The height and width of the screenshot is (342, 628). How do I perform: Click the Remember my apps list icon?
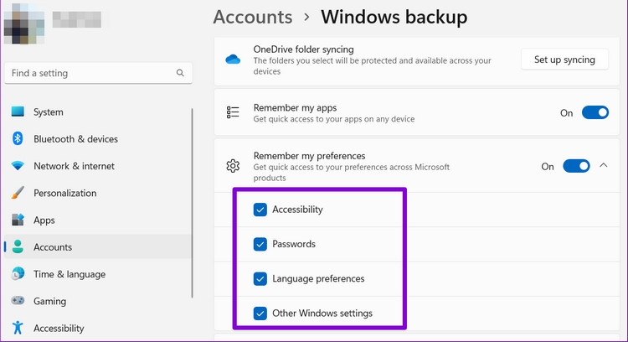[x=233, y=112]
